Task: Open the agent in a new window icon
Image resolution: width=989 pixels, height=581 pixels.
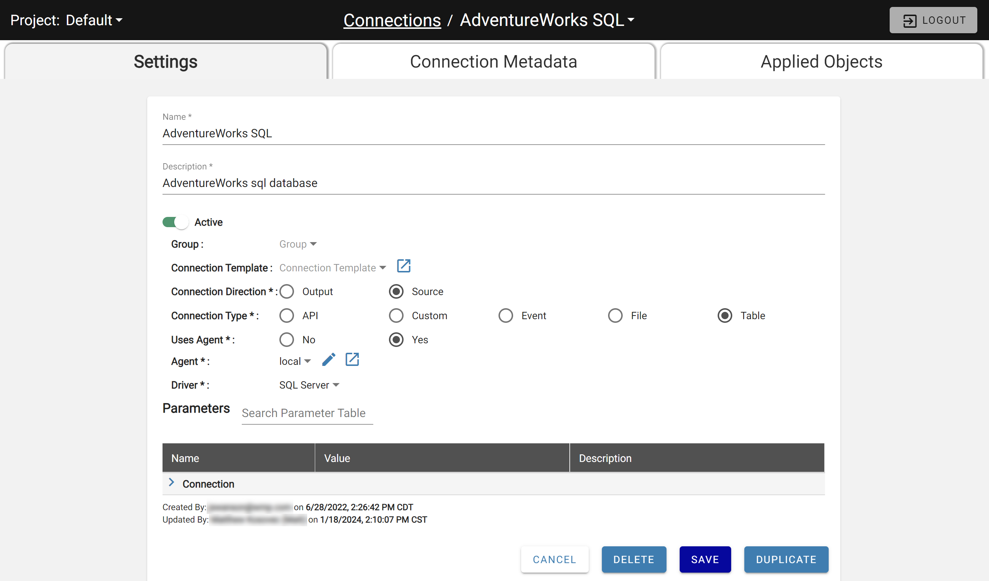Action: tap(352, 359)
